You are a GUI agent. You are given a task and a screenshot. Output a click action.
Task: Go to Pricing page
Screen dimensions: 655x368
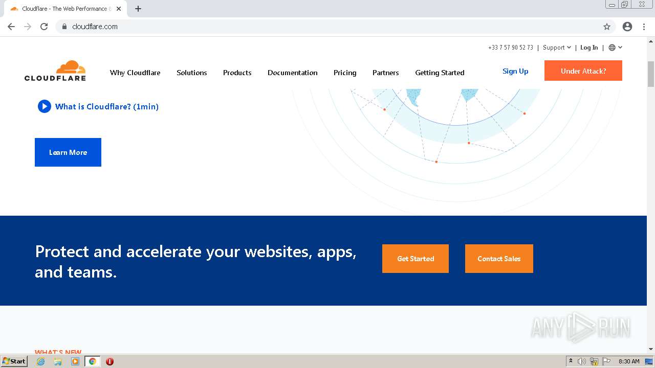pos(345,73)
